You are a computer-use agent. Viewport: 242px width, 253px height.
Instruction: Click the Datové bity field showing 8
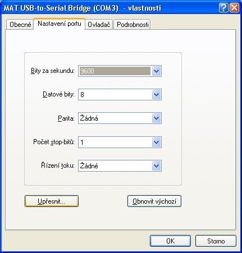[x=120, y=95]
